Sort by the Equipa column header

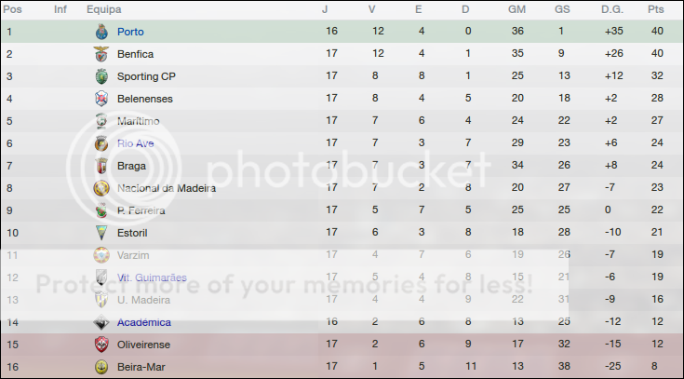click(x=103, y=9)
